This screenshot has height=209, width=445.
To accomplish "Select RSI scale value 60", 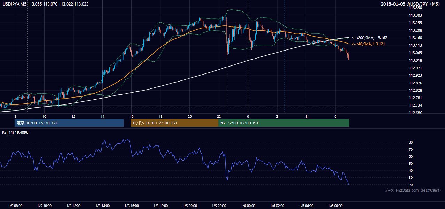I will click(x=411, y=156).
